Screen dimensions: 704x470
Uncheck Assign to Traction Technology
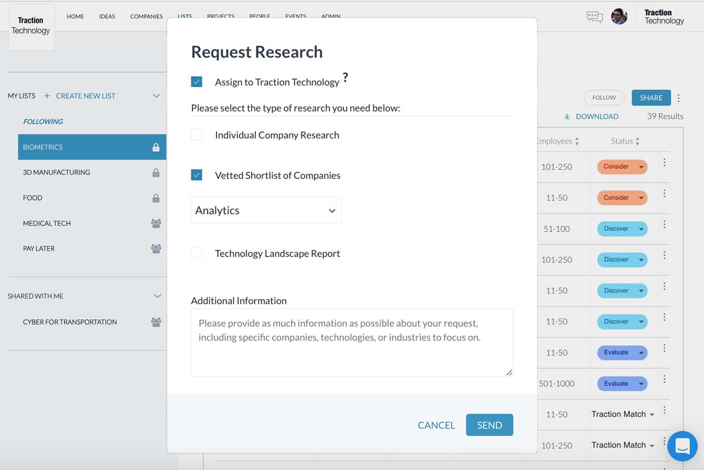point(197,82)
